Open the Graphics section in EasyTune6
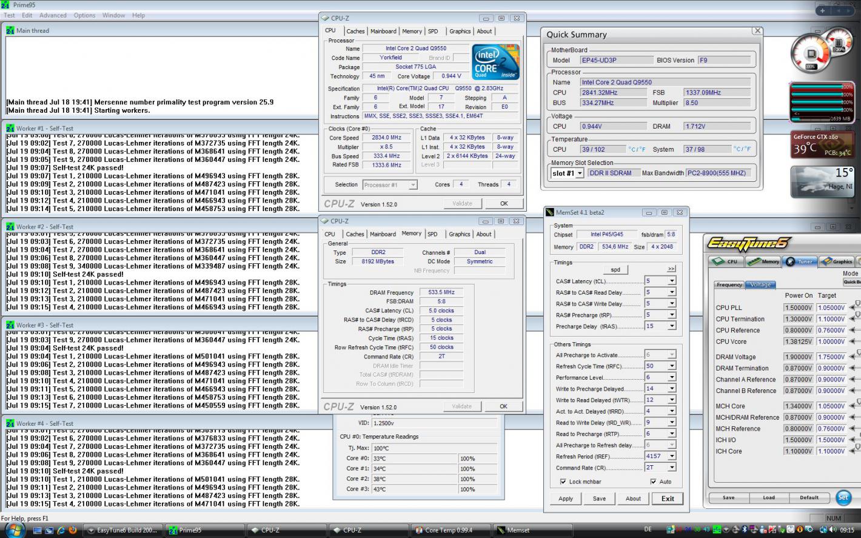 click(x=837, y=261)
